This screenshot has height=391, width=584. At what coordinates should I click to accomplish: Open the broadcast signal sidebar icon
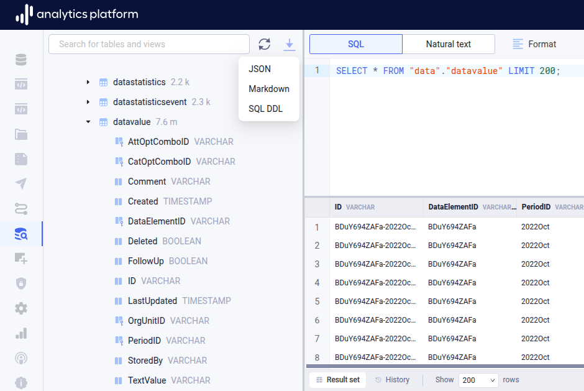coord(21,358)
